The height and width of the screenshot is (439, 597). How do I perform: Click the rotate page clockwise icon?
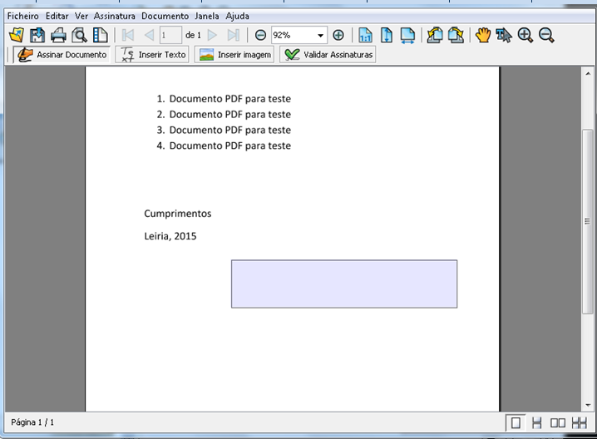(x=456, y=35)
